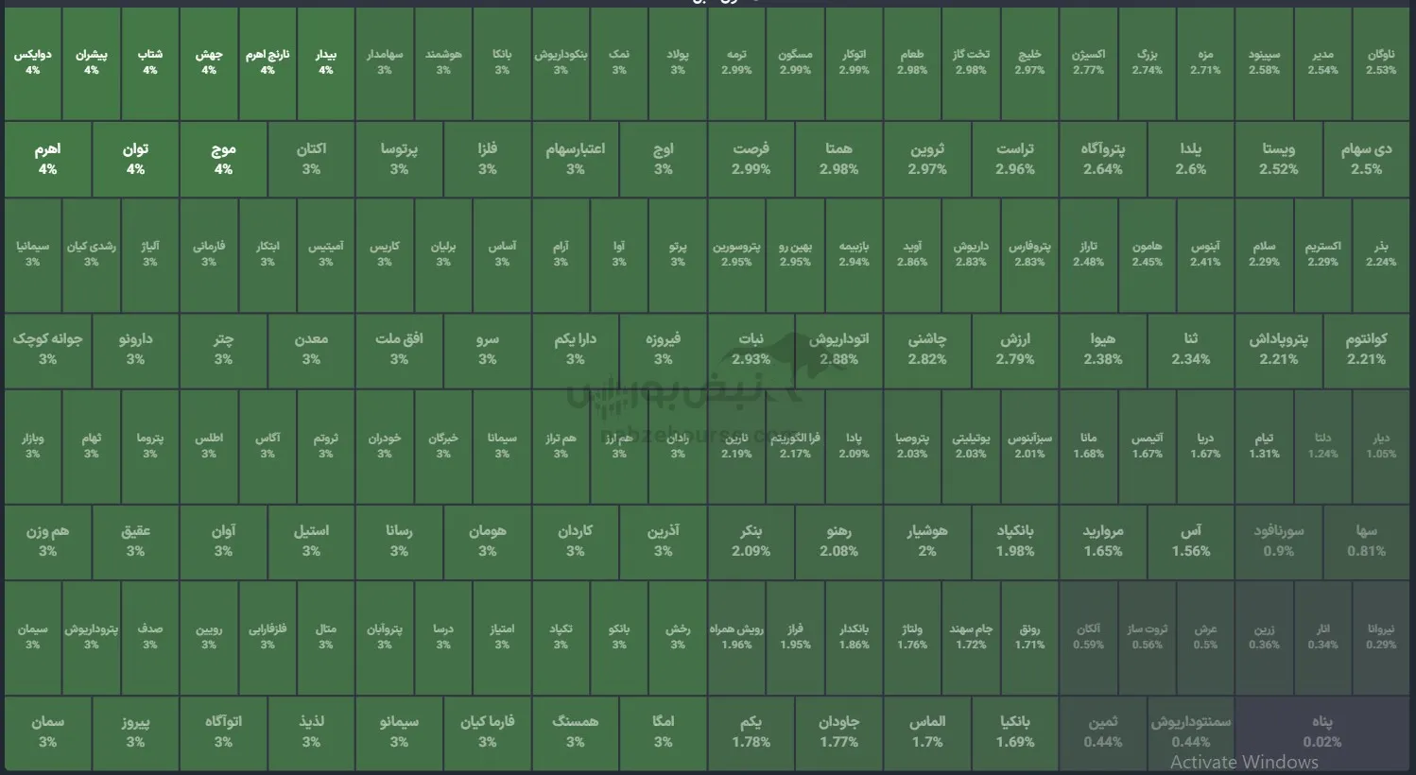Open the ثروین 2.97% tile
The height and width of the screenshot is (775, 1416).
[x=926, y=159]
